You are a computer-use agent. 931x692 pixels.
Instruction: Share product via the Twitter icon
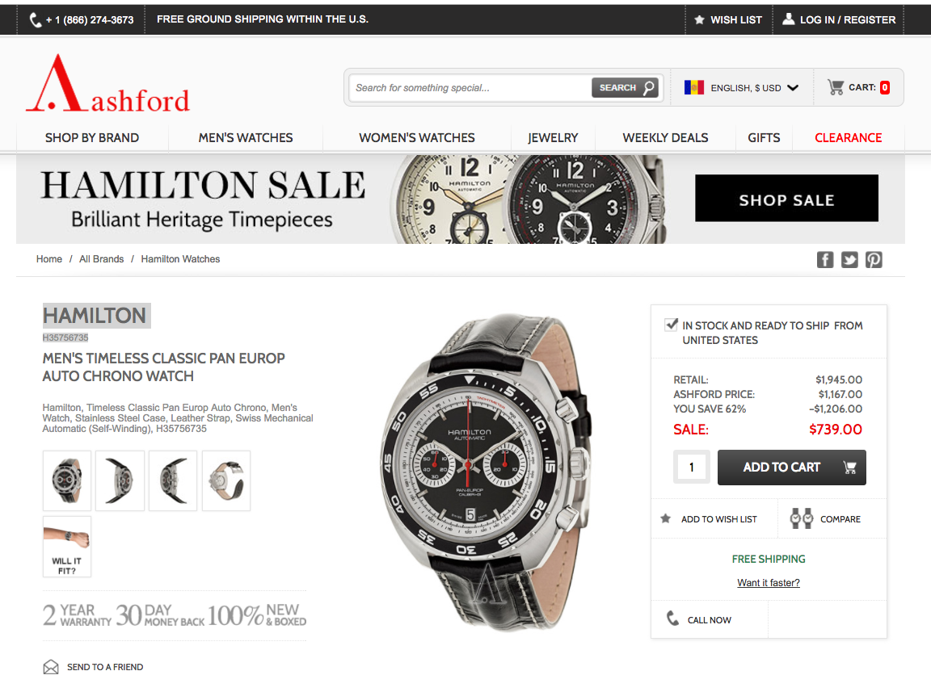tap(849, 259)
